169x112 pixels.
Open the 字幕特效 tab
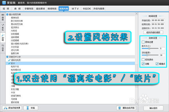point(29,9)
